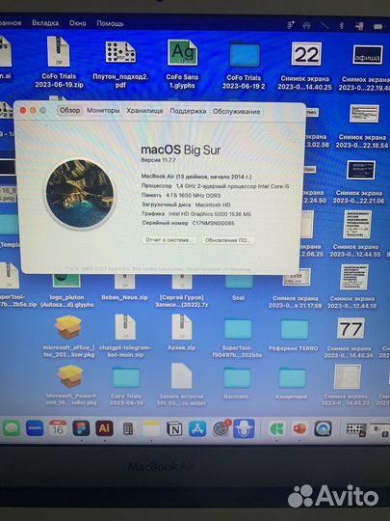Open the App Store in the Dock
Viewport: 390px width, 521px height.
[x=197, y=428]
